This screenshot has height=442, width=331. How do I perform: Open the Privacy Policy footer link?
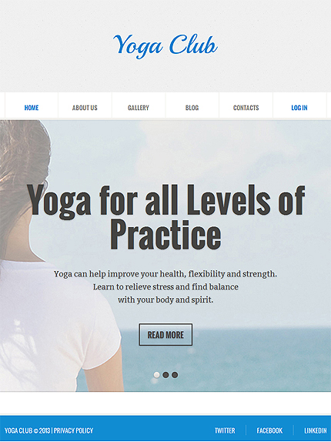point(73,430)
